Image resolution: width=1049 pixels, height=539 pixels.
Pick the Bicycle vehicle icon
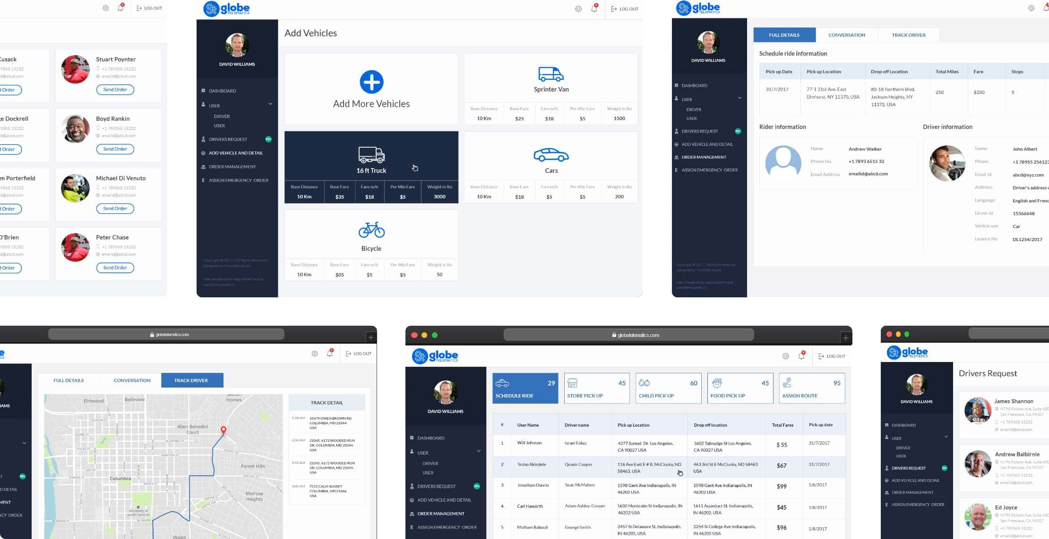pyautogui.click(x=371, y=230)
